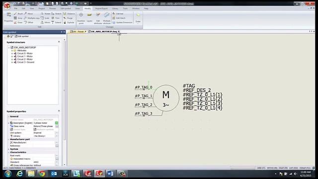Select the Mirror tool
318x179 pixels.
pos(45,22)
